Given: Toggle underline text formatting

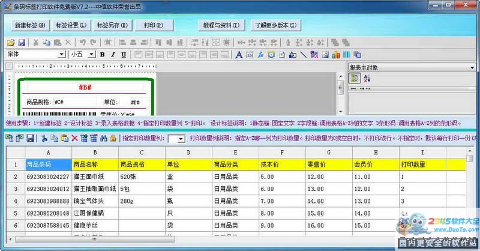Looking at the screenshot, I should tap(124, 55).
